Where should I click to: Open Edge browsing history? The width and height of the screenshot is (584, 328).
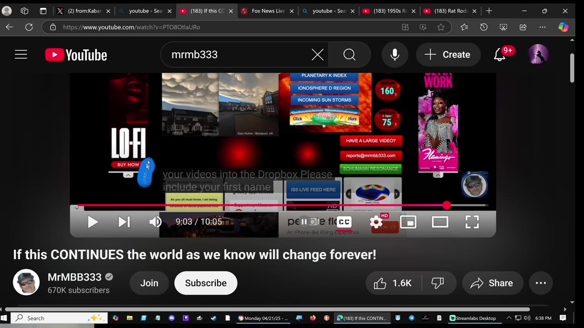click(x=484, y=27)
